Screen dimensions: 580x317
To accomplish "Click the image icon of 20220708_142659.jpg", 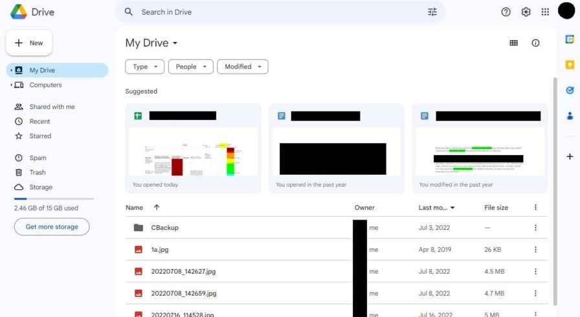I will (139, 293).
